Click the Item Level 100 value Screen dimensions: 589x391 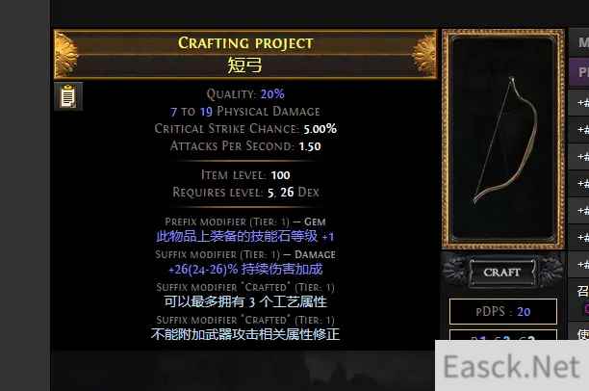280,175
